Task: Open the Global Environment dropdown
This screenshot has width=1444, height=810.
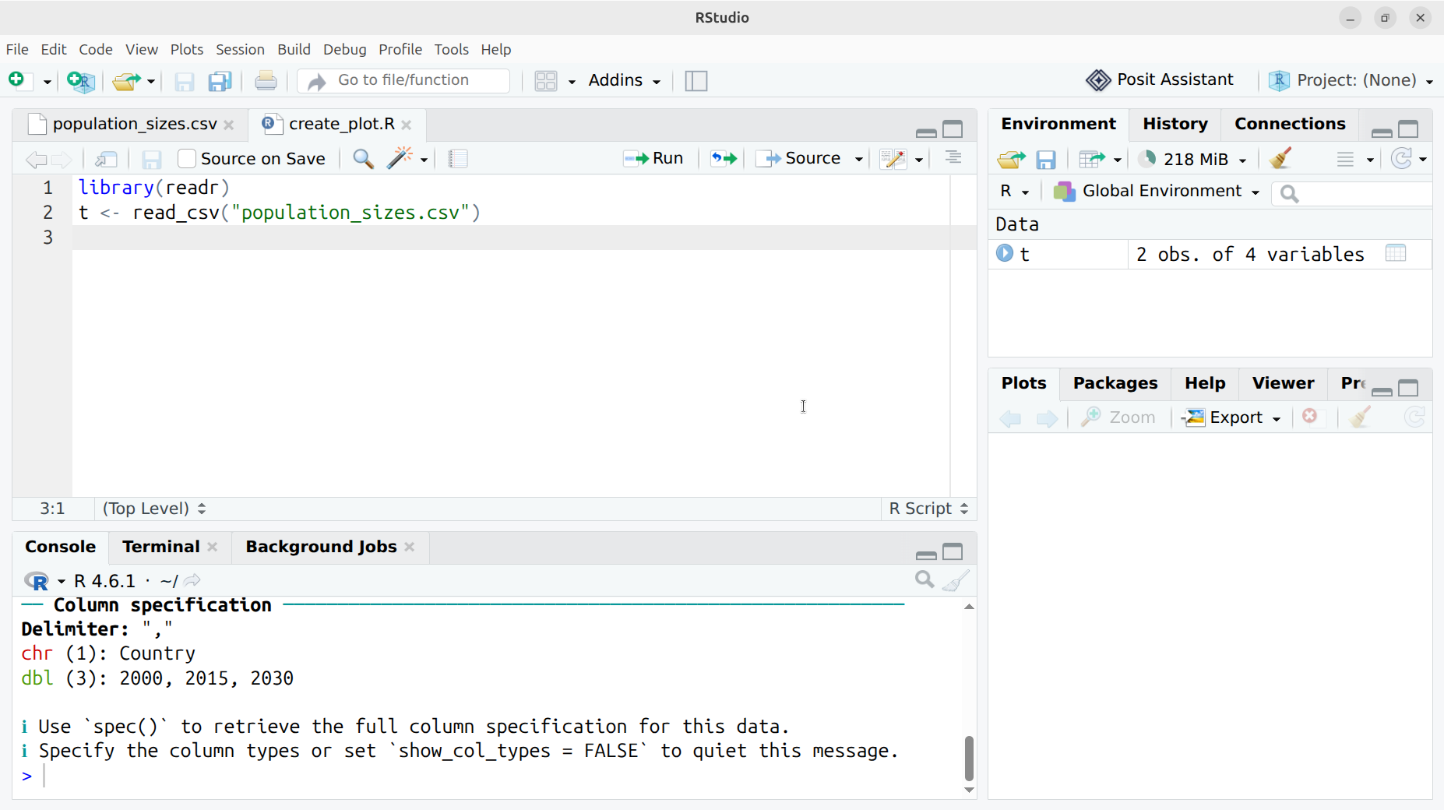Action: coord(1156,192)
